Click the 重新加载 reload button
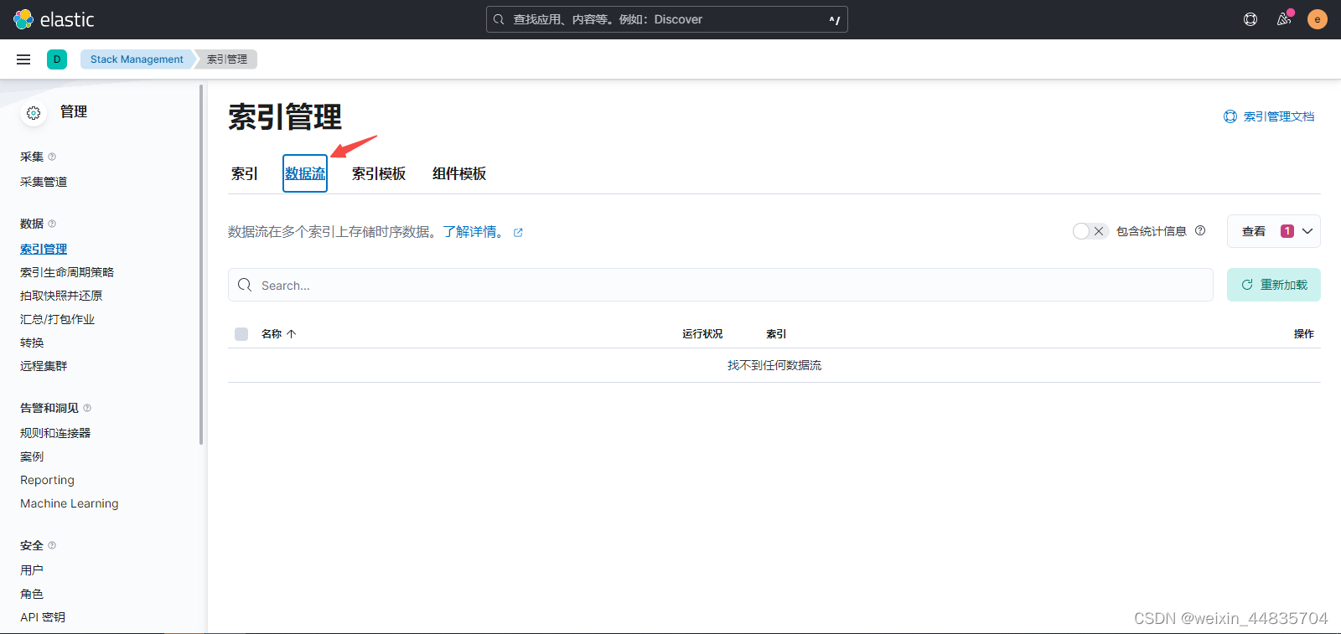1341x634 pixels. click(x=1273, y=285)
